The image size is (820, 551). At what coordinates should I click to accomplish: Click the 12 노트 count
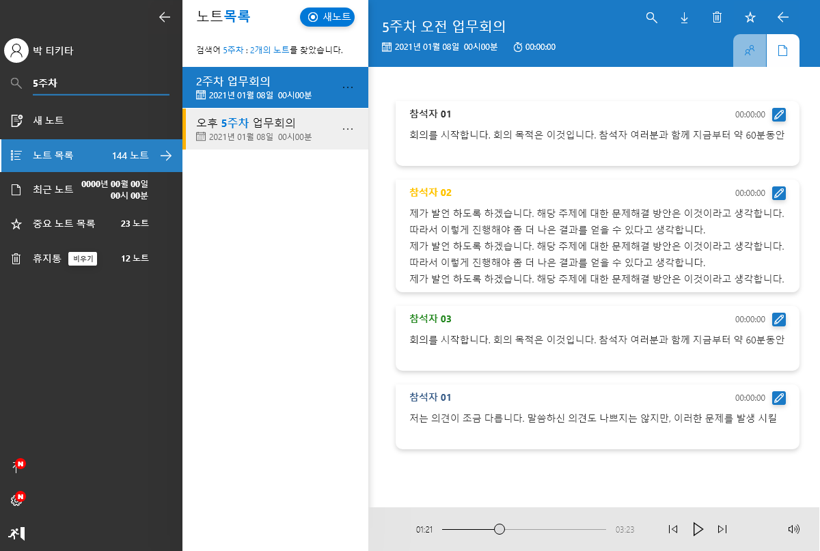pos(135,258)
